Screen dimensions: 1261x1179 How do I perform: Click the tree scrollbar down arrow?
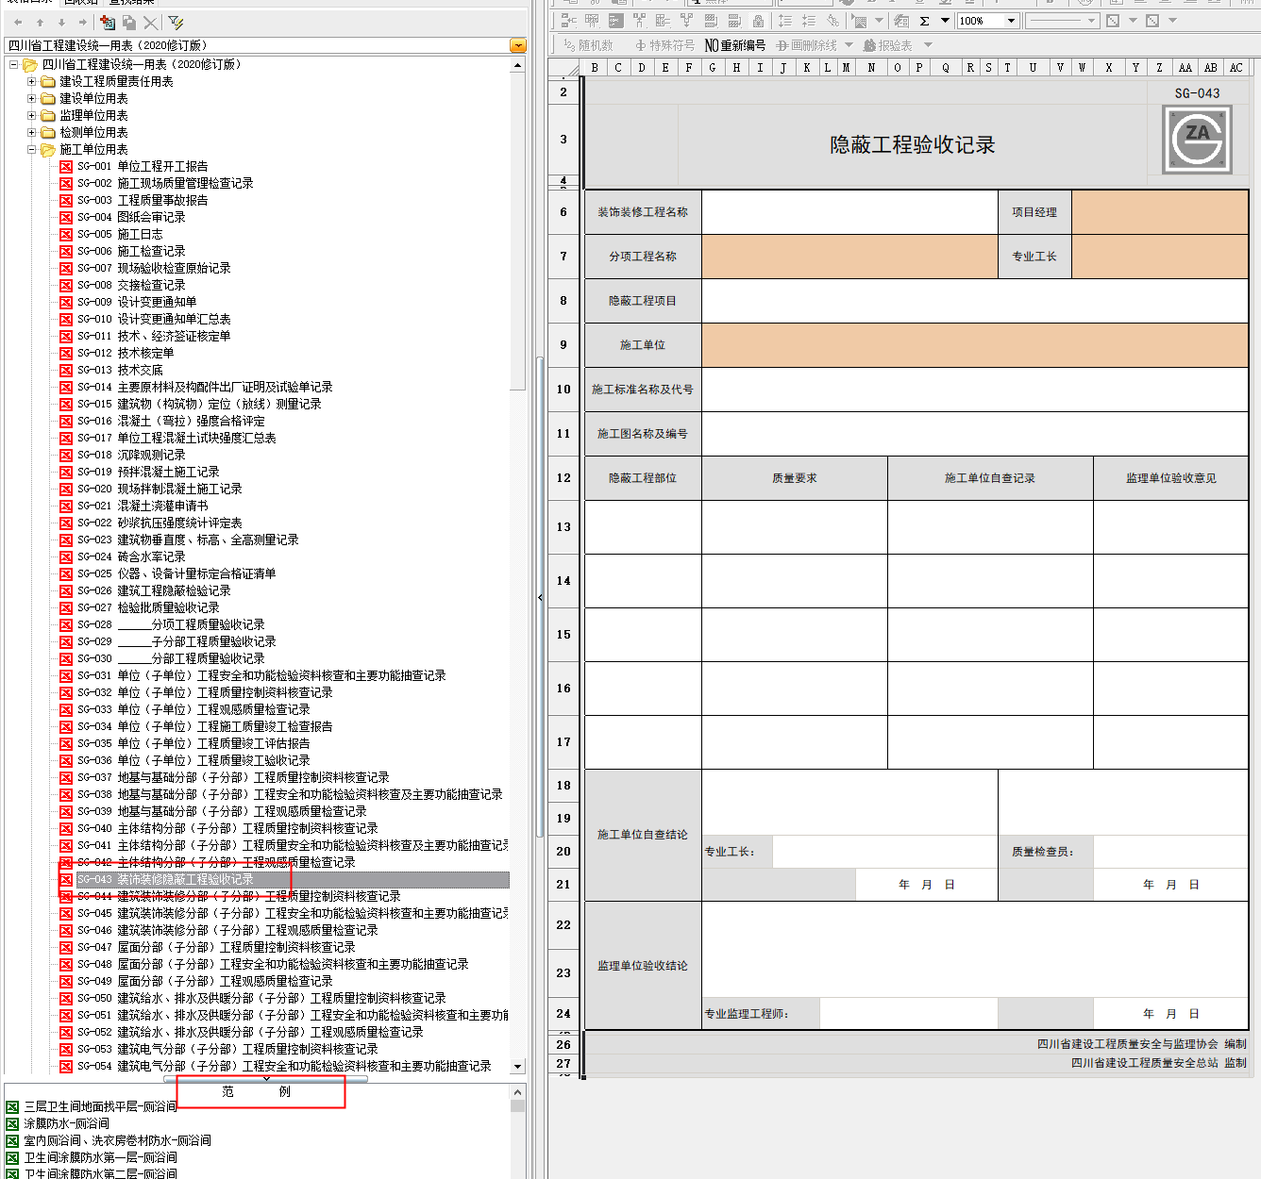click(x=517, y=1066)
